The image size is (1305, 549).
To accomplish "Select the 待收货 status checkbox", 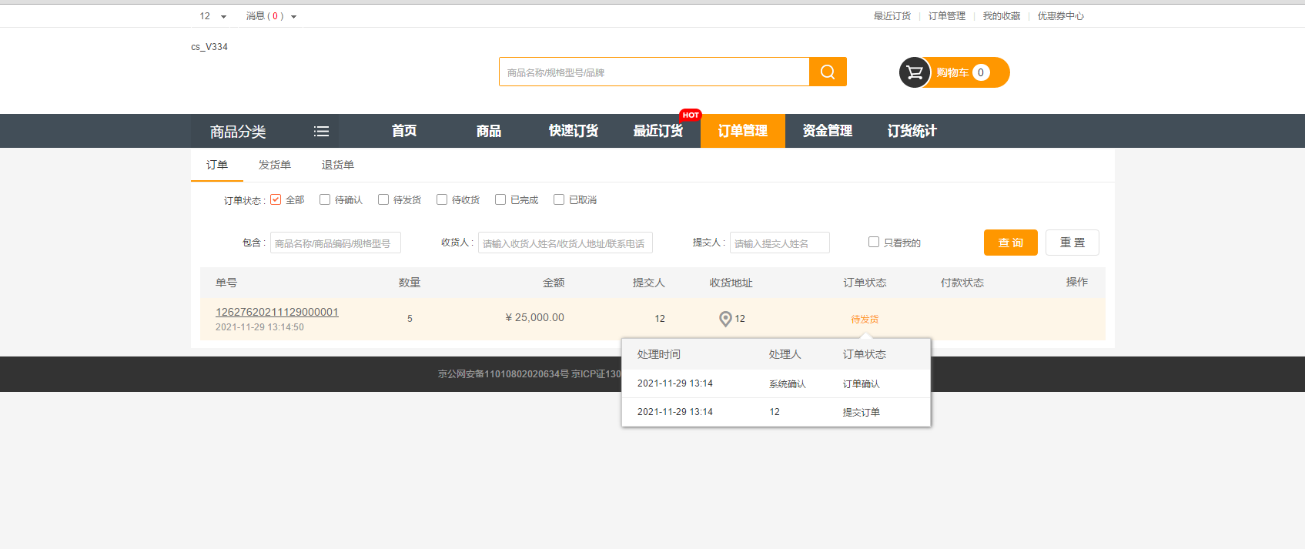I will [442, 199].
